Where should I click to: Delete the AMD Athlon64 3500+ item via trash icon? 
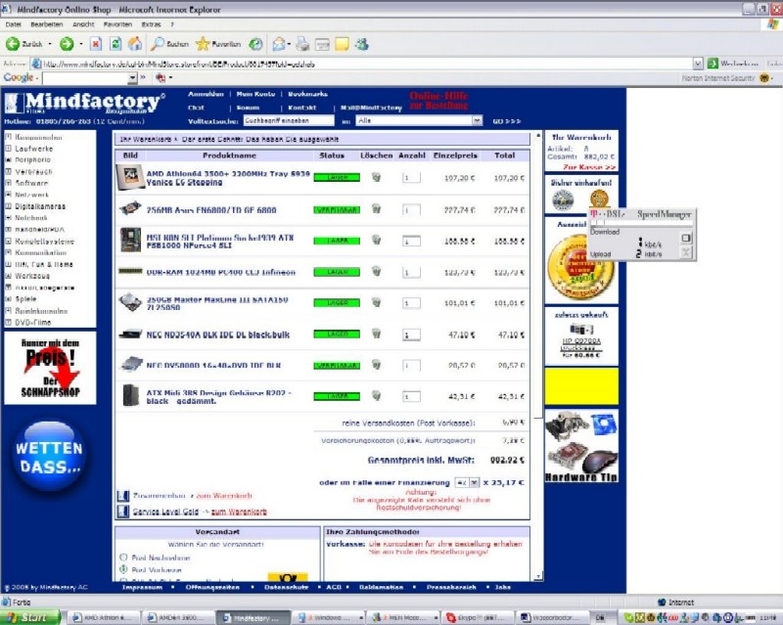377,177
